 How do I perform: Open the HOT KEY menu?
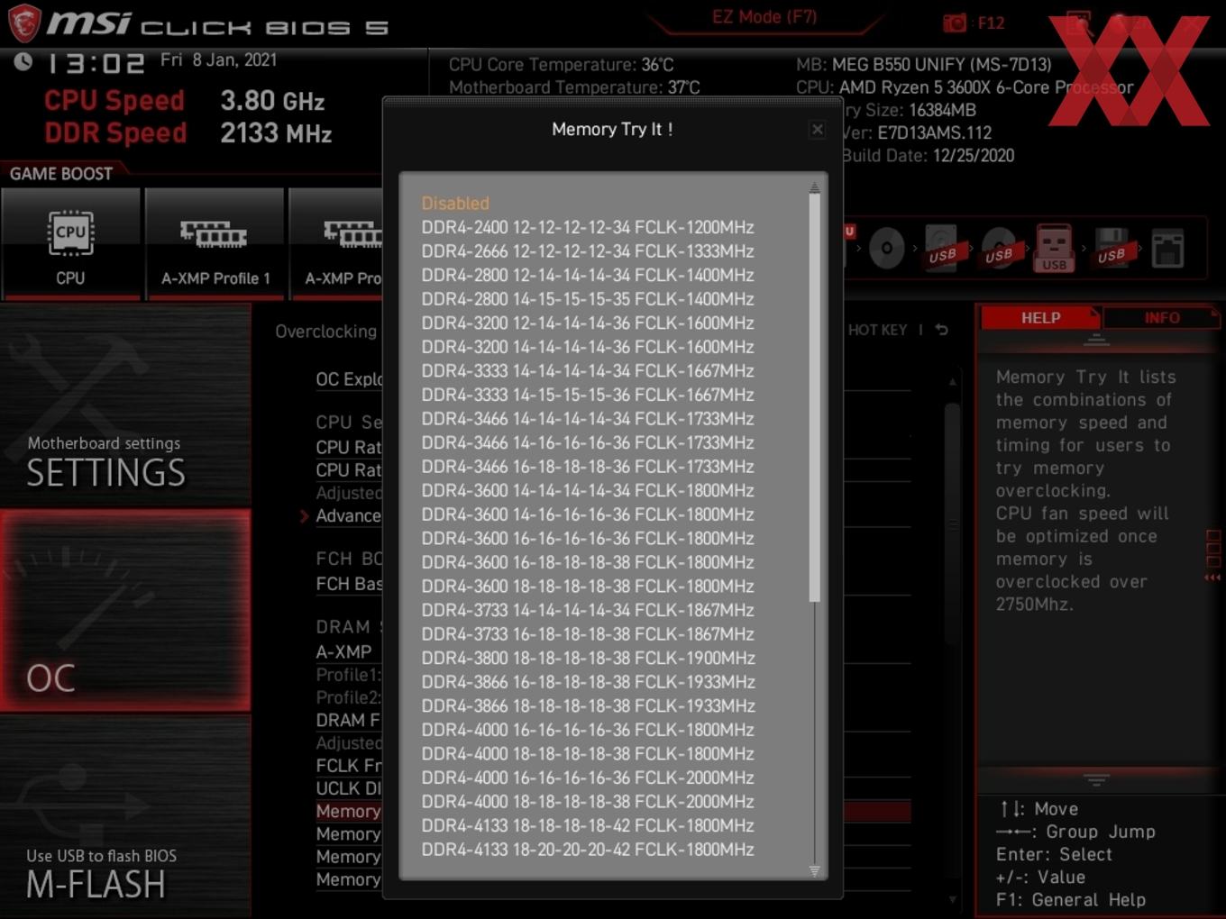[877, 330]
